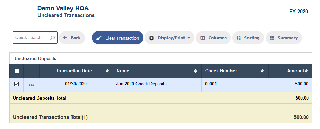The width and height of the screenshot is (320, 129).
Task: Click the FY 2020 label
Action: [x=299, y=12]
